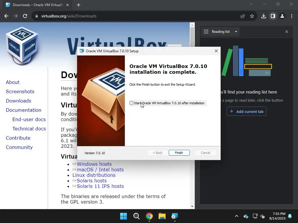Open File Explorer from the taskbar
This screenshot has height=223, width=298.
[162, 216]
